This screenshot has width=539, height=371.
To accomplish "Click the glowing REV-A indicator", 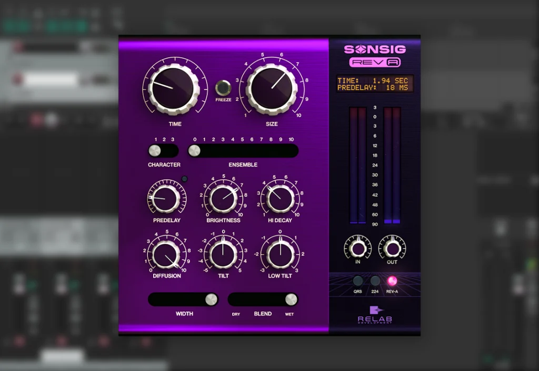I will 392,280.
